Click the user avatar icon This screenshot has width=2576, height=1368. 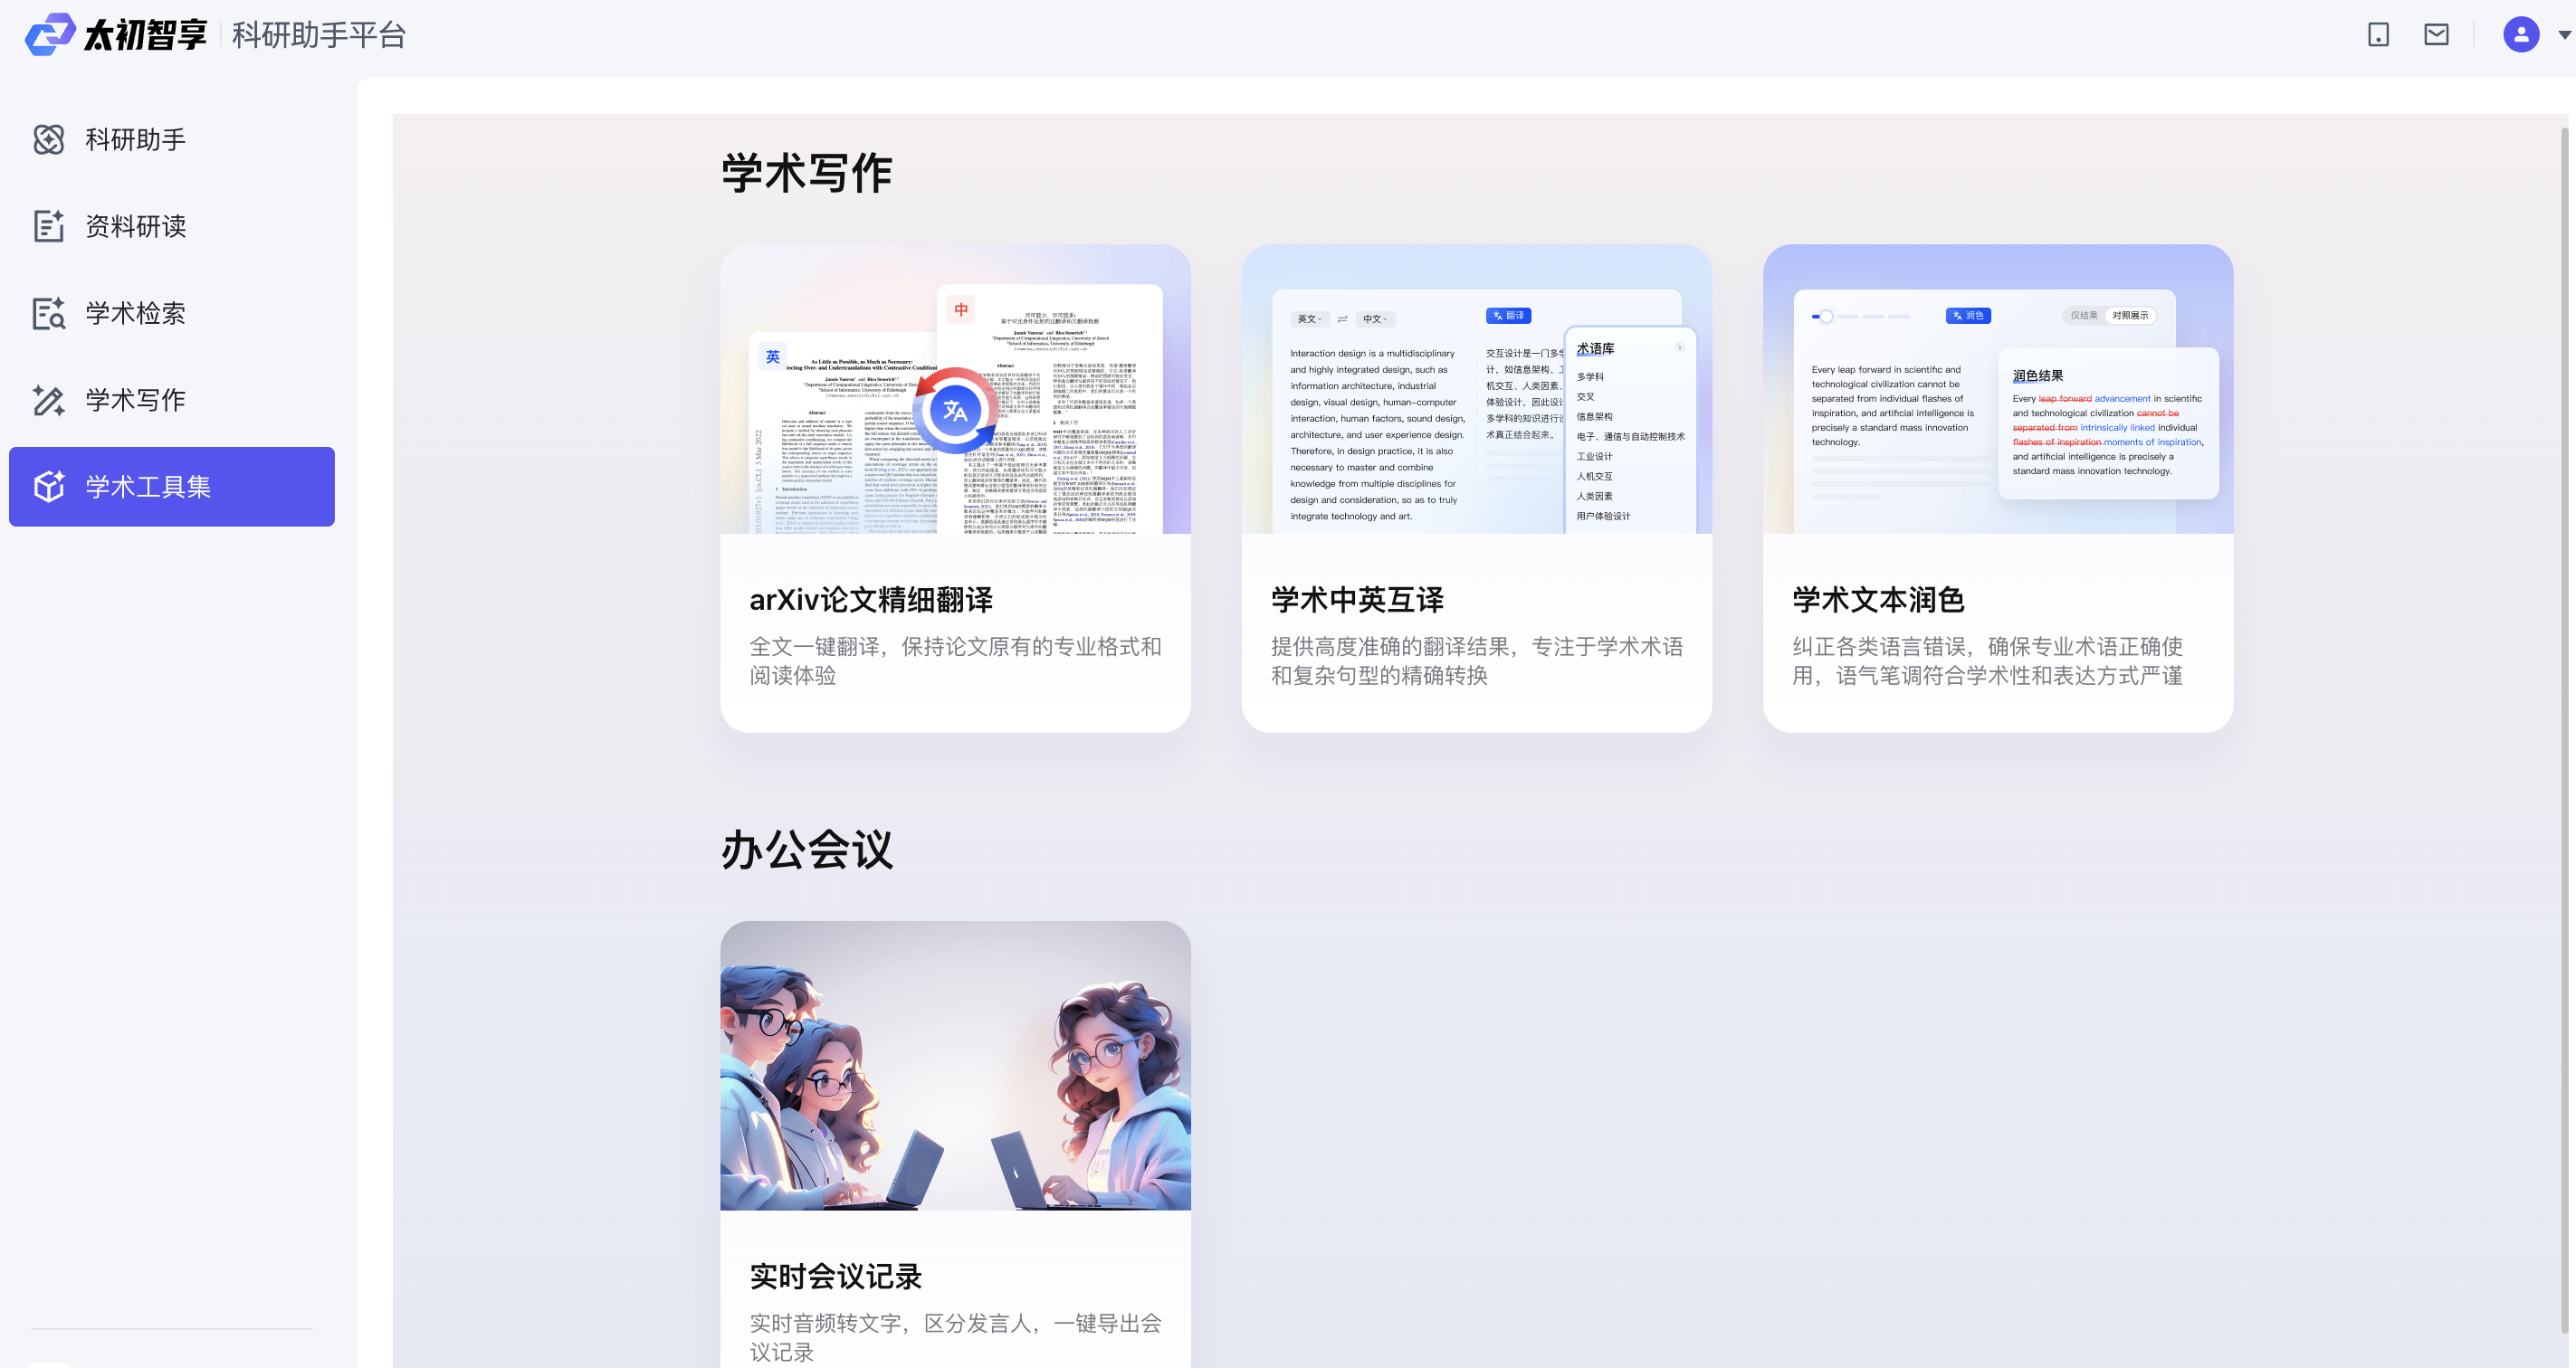[x=2520, y=35]
